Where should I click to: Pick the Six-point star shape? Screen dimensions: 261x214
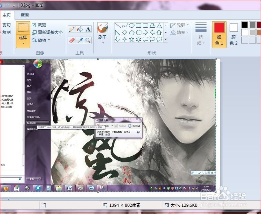tap(139, 39)
